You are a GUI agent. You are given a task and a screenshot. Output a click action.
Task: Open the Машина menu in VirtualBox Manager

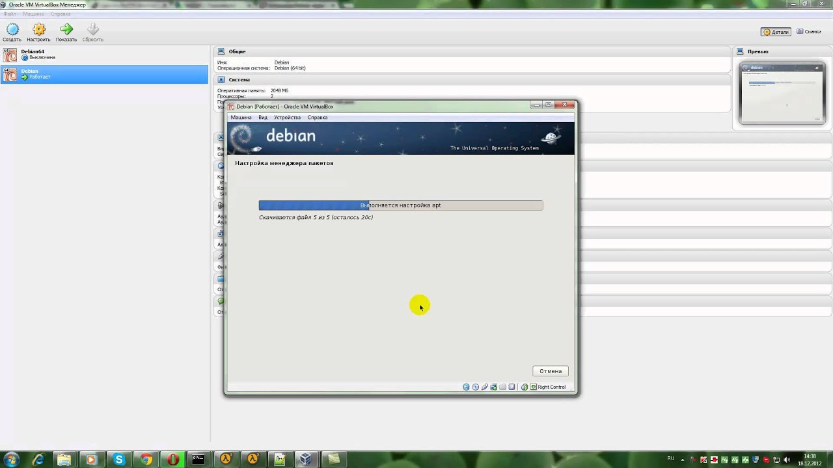tap(34, 14)
